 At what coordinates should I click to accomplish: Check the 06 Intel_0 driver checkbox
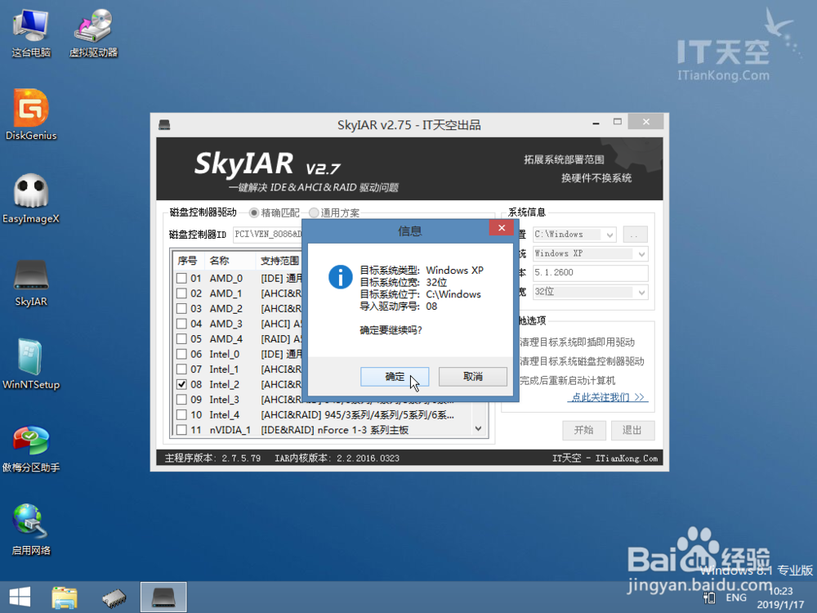(x=181, y=354)
